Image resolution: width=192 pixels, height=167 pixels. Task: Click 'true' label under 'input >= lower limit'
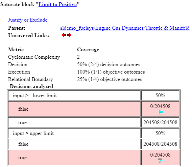(x=22, y=122)
